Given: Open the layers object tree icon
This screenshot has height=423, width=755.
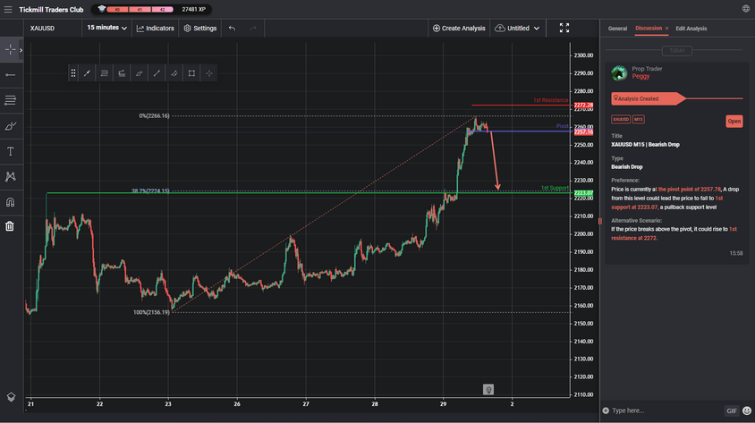Looking at the screenshot, I should (x=11, y=396).
